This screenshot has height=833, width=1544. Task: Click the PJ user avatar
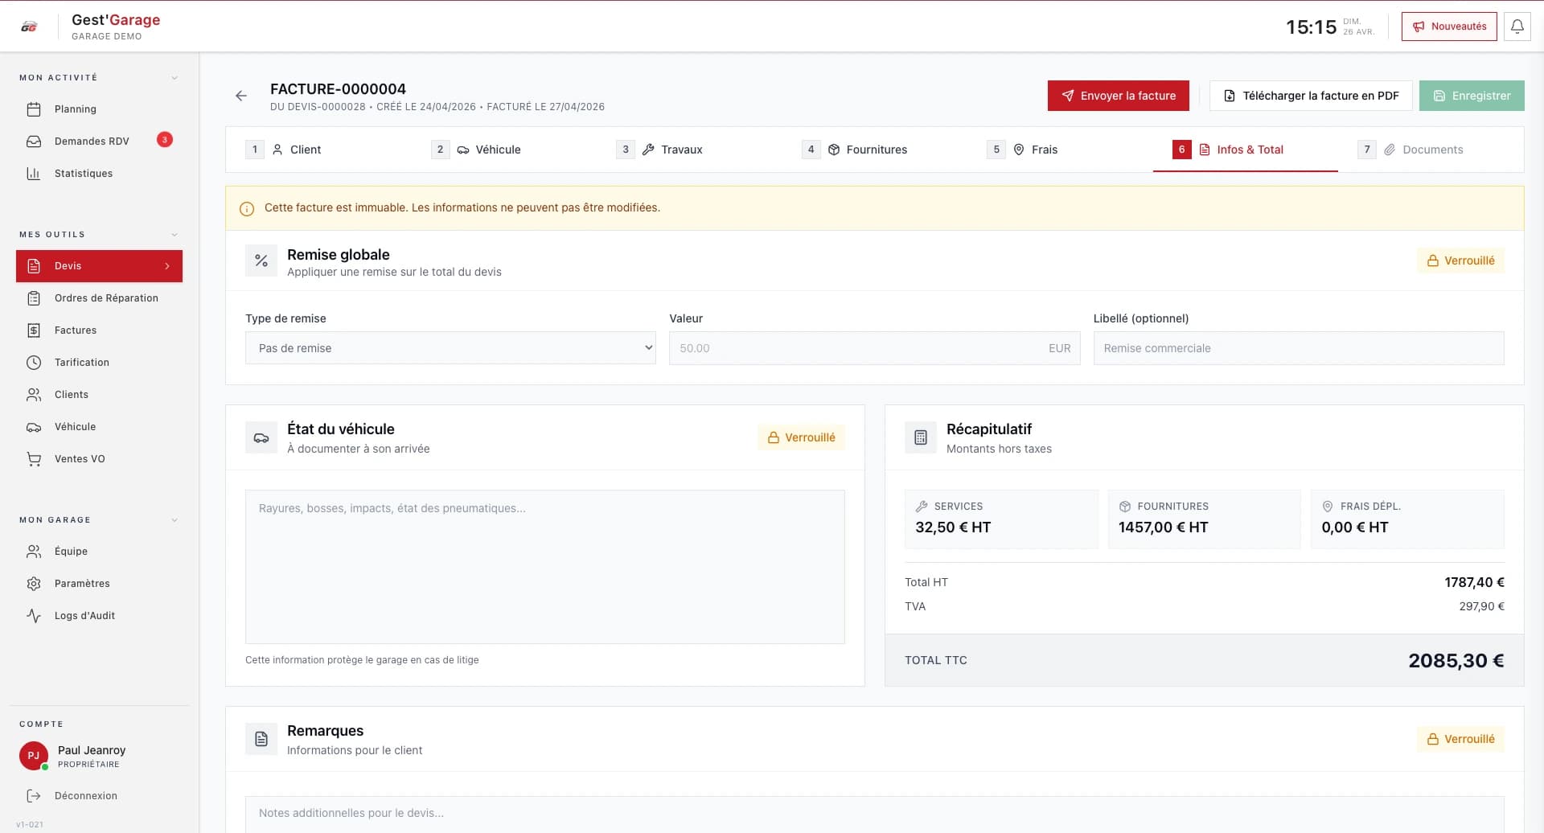coord(34,756)
